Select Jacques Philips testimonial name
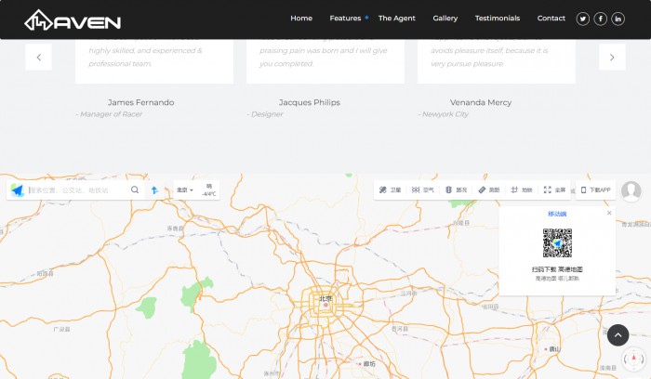 tap(310, 102)
